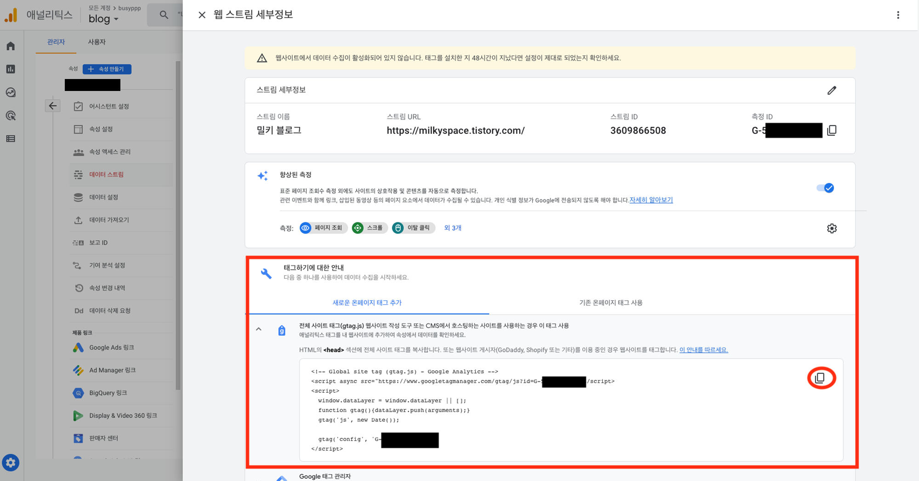Open Google Ads 링크
This screenshot has height=481, width=919.
(121, 347)
